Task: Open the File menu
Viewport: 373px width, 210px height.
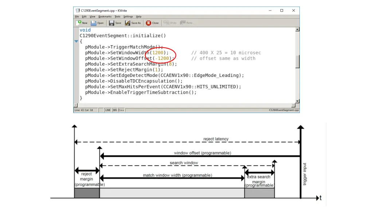Action: [77, 16]
